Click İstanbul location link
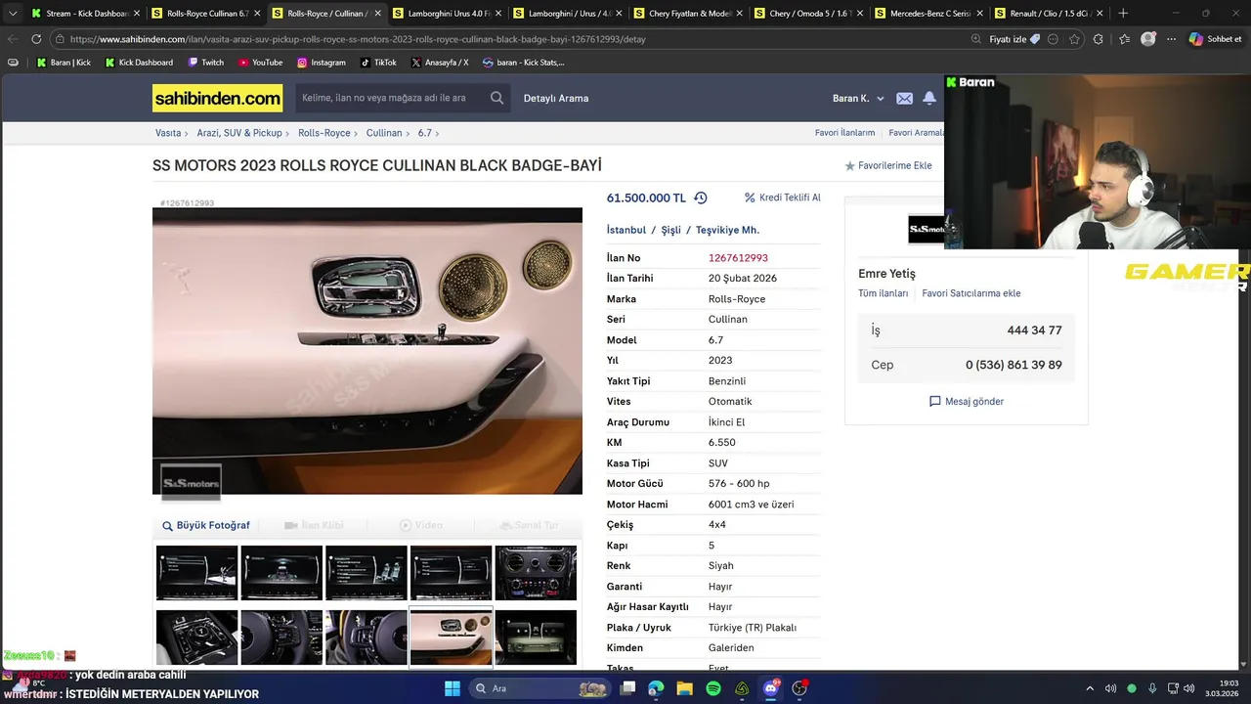This screenshot has width=1251, height=704. [x=626, y=230]
